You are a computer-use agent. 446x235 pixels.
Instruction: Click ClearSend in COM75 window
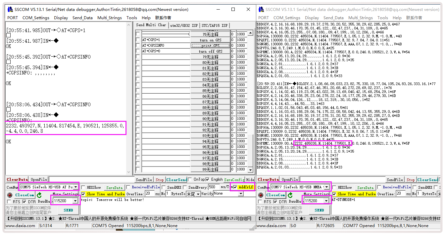176,179
